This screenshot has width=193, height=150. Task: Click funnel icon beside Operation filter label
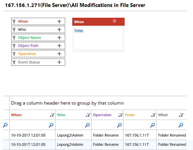click(14, 54)
